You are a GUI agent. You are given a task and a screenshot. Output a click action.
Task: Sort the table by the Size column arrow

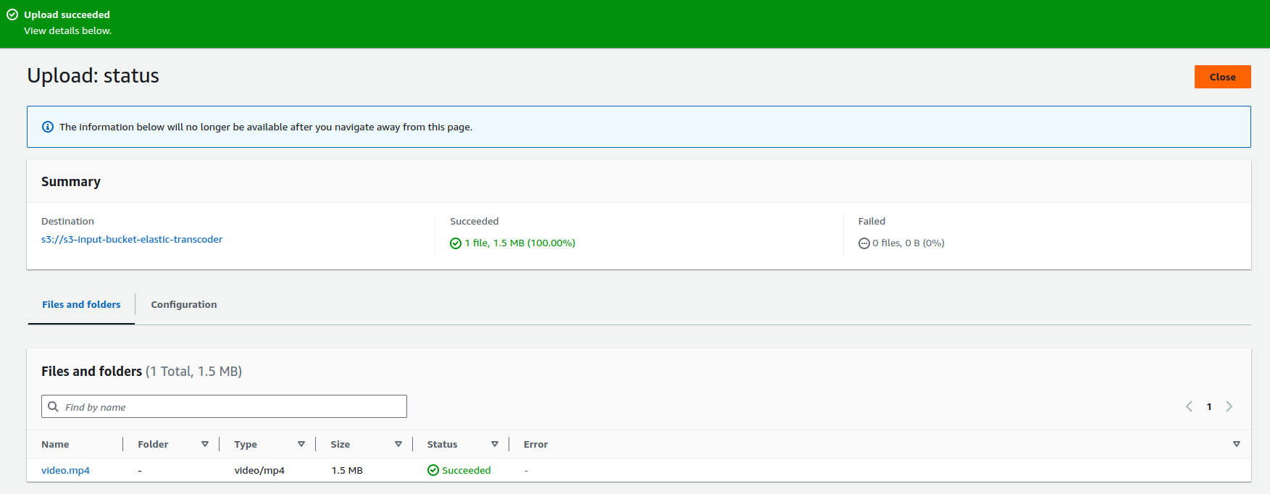(398, 444)
